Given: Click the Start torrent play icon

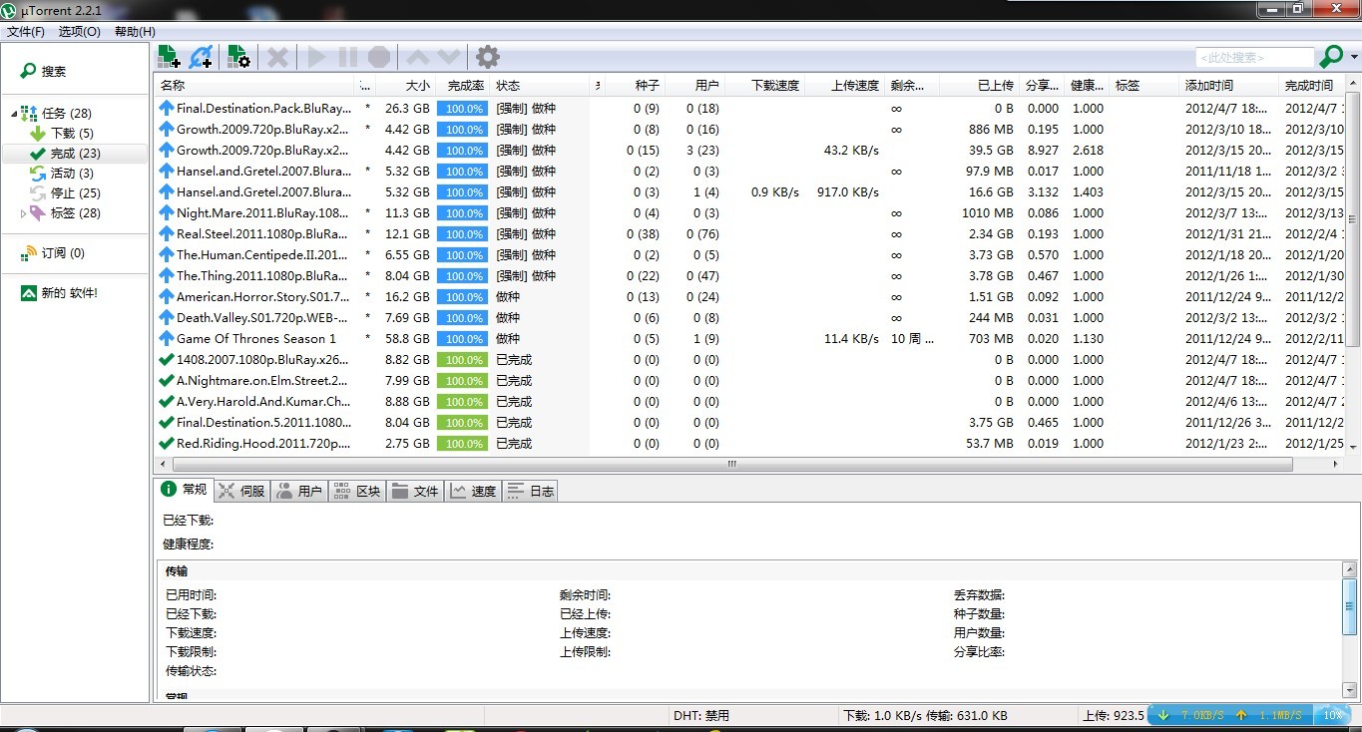Looking at the screenshot, I should point(317,57).
